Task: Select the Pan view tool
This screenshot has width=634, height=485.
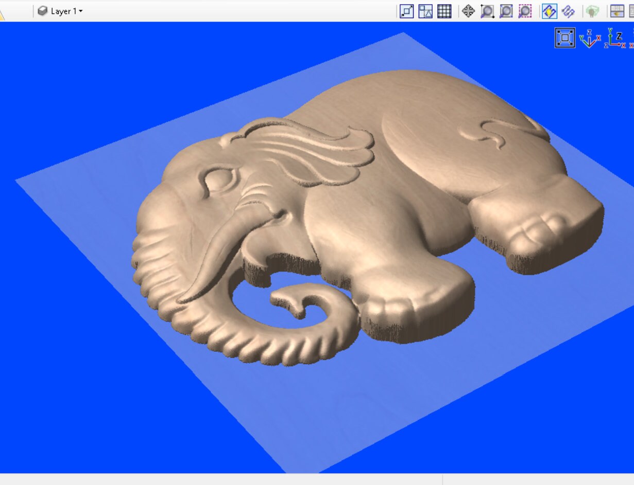Action: coord(469,11)
